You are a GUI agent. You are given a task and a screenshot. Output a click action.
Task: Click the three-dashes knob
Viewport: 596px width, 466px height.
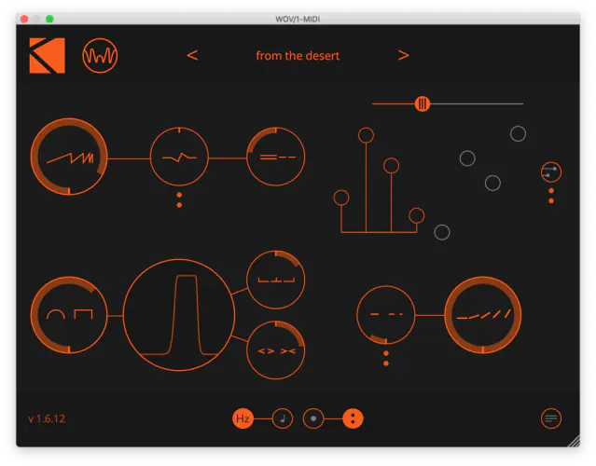point(386,315)
